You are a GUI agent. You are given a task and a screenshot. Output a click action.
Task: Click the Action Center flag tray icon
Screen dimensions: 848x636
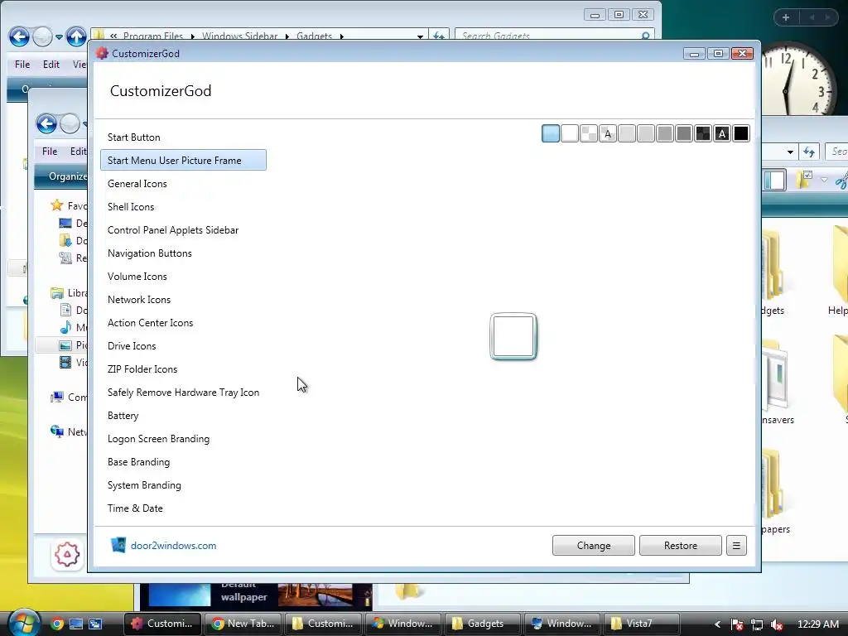(x=736, y=624)
